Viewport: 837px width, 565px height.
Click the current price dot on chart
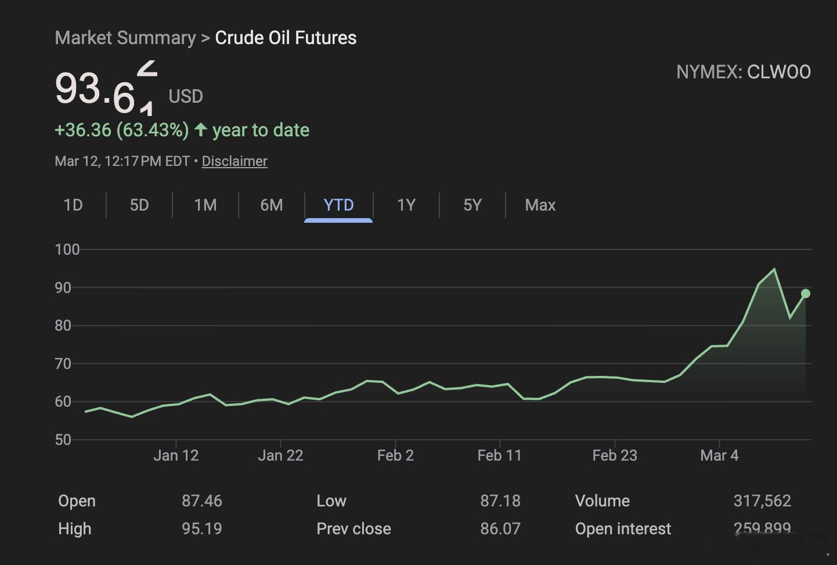point(806,294)
